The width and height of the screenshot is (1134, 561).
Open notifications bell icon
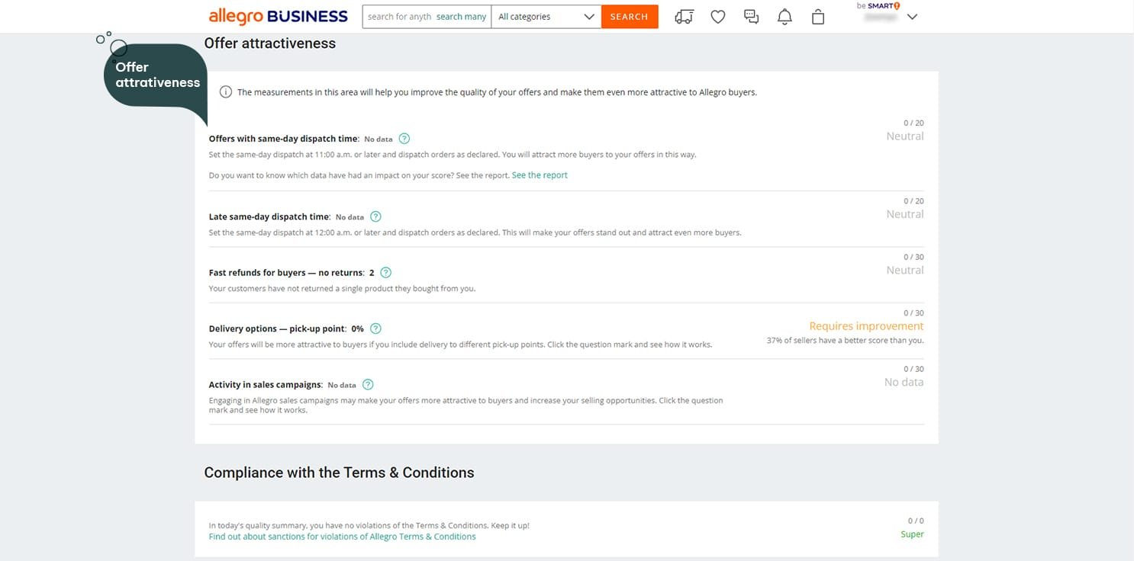(784, 17)
